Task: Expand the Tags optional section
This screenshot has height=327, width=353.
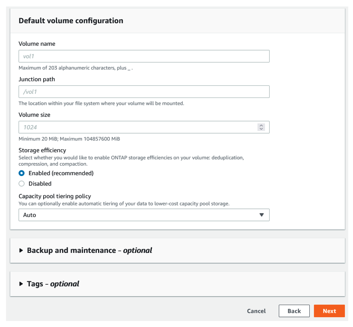Action: [53, 284]
